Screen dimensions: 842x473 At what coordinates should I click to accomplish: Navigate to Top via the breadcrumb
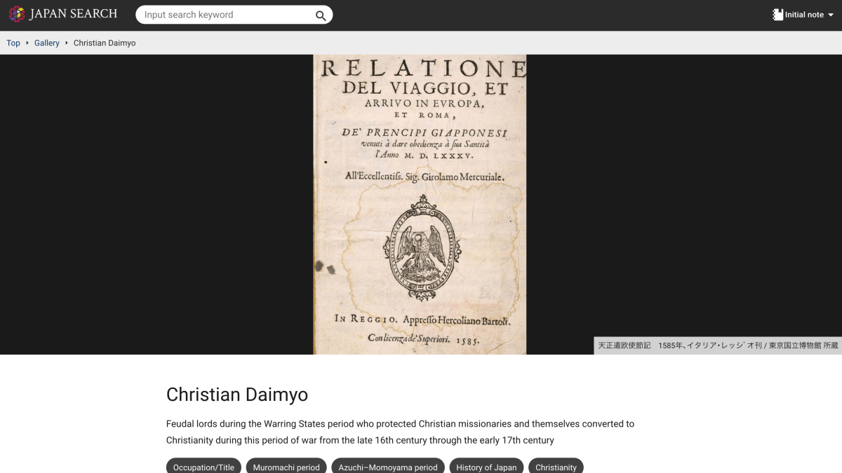(x=13, y=43)
